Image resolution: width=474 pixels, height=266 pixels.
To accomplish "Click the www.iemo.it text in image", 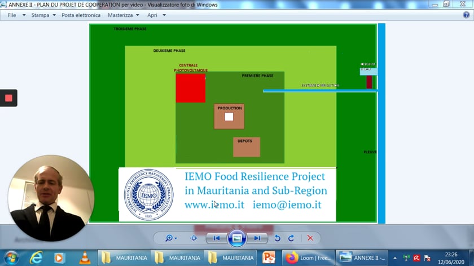I will pyautogui.click(x=214, y=205).
